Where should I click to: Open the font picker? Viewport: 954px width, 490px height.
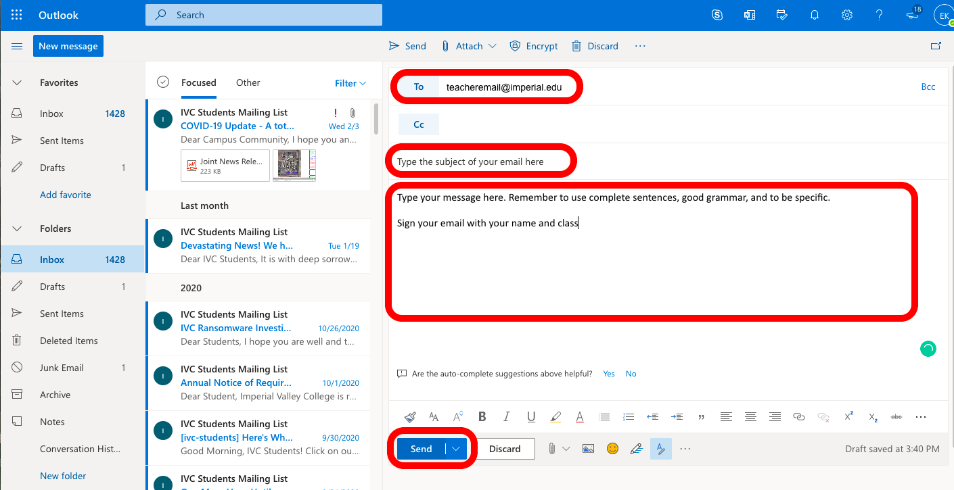(x=434, y=417)
